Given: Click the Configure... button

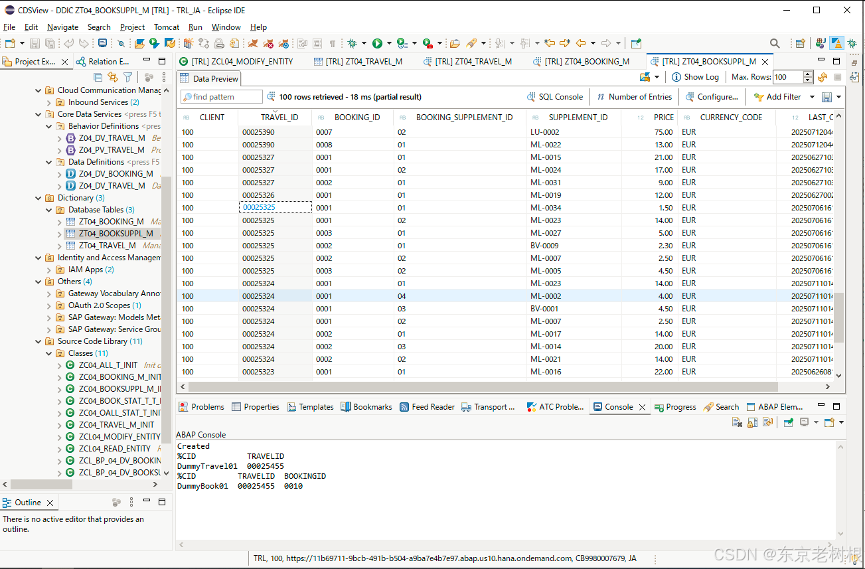Looking at the screenshot, I should pyautogui.click(x=712, y=96).
